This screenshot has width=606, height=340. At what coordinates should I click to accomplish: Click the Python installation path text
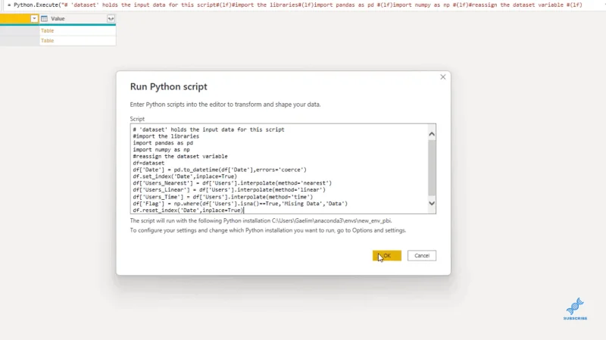point(332,220)
